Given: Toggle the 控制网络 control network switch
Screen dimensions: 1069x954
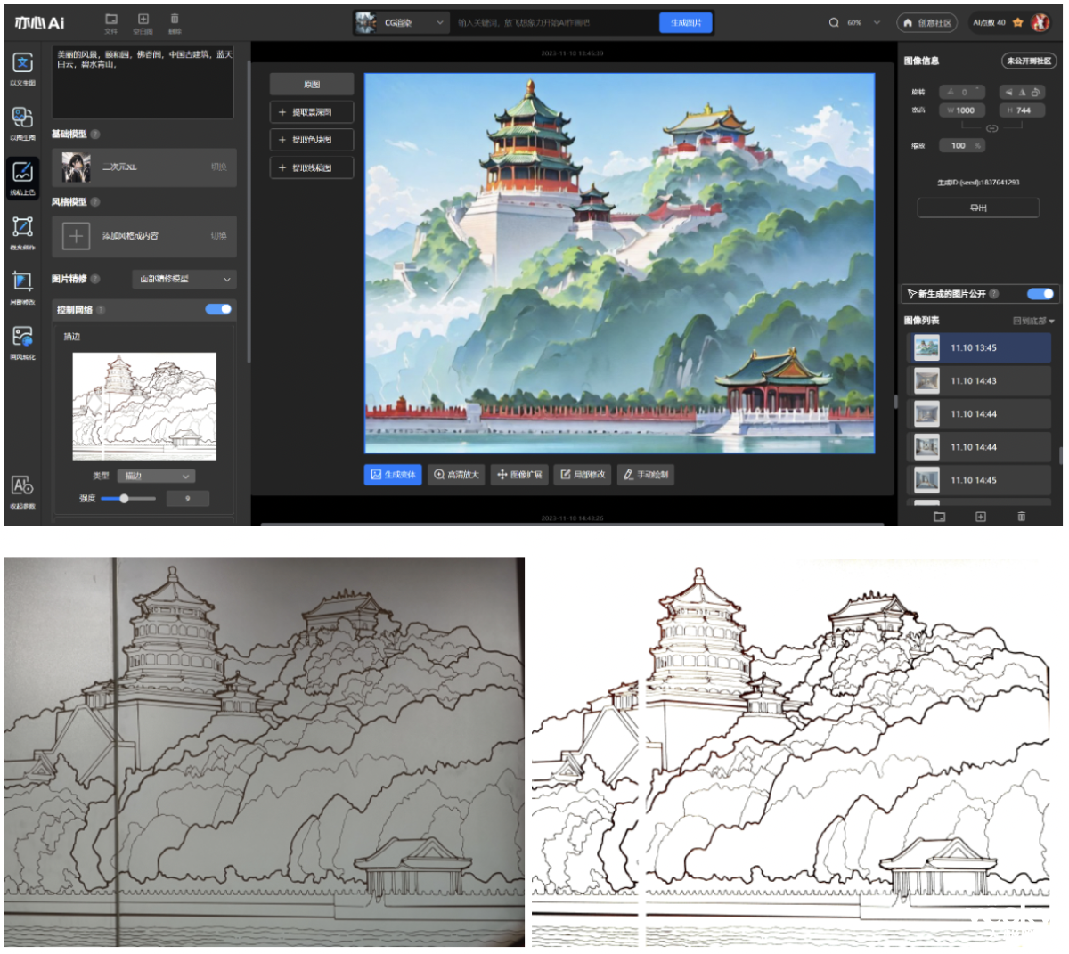Looking at the screenshot, I should coord(218,309).
